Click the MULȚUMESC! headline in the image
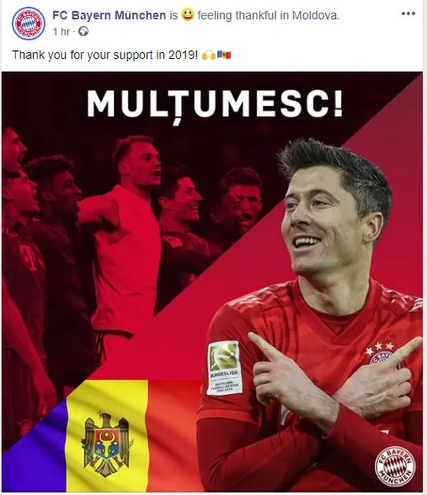Image resolution: width=427 pixels, height=495 pixels. tap(215, 105)
